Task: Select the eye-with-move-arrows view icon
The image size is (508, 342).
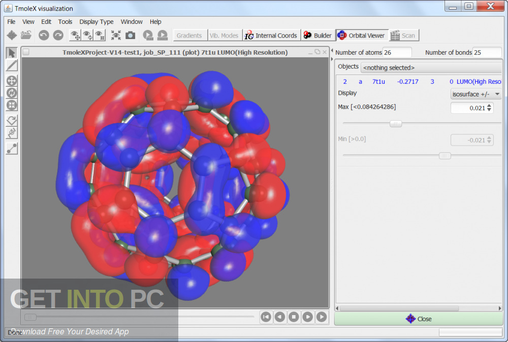Action: point(75,36)
